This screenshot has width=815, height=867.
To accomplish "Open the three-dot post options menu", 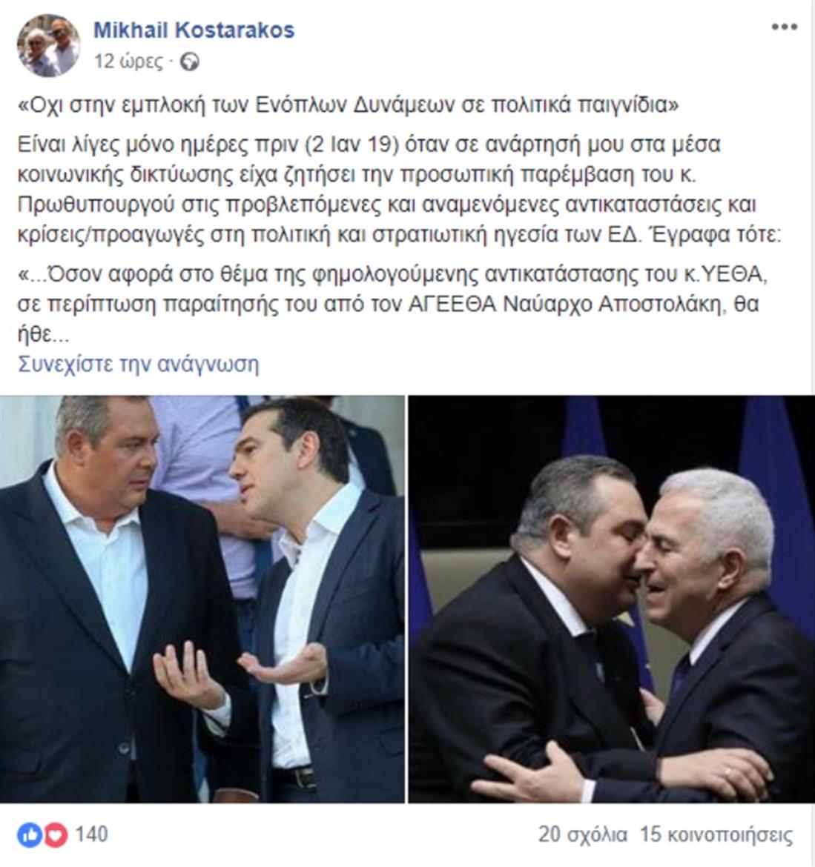I will tap(784, 27).
